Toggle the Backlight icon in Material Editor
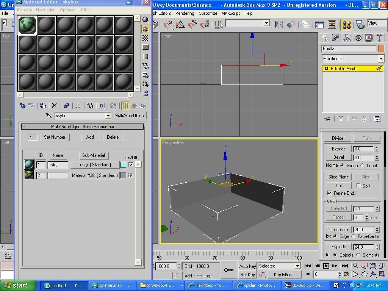 click(145, 29)
